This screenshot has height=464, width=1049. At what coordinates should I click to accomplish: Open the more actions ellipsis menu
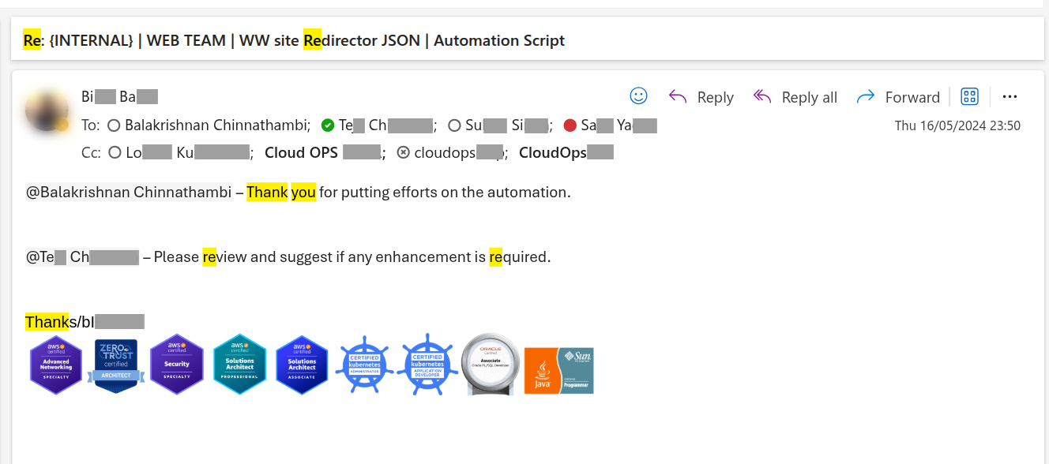pos(1010,97)
